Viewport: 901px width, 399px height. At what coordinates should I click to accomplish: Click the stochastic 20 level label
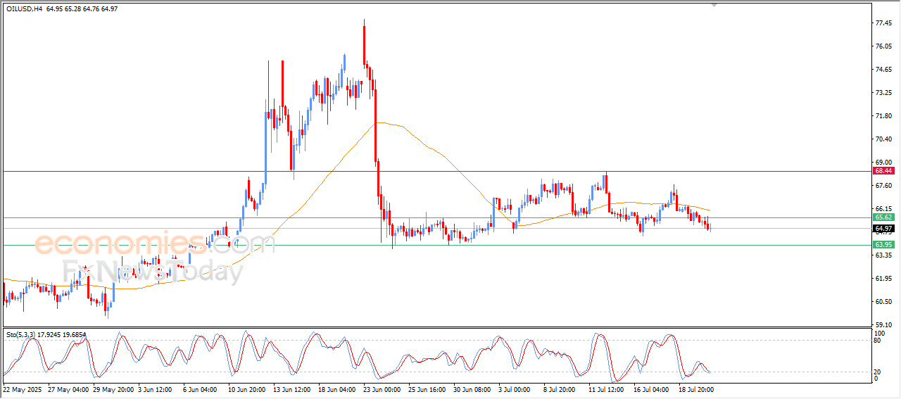coord(878,372)
